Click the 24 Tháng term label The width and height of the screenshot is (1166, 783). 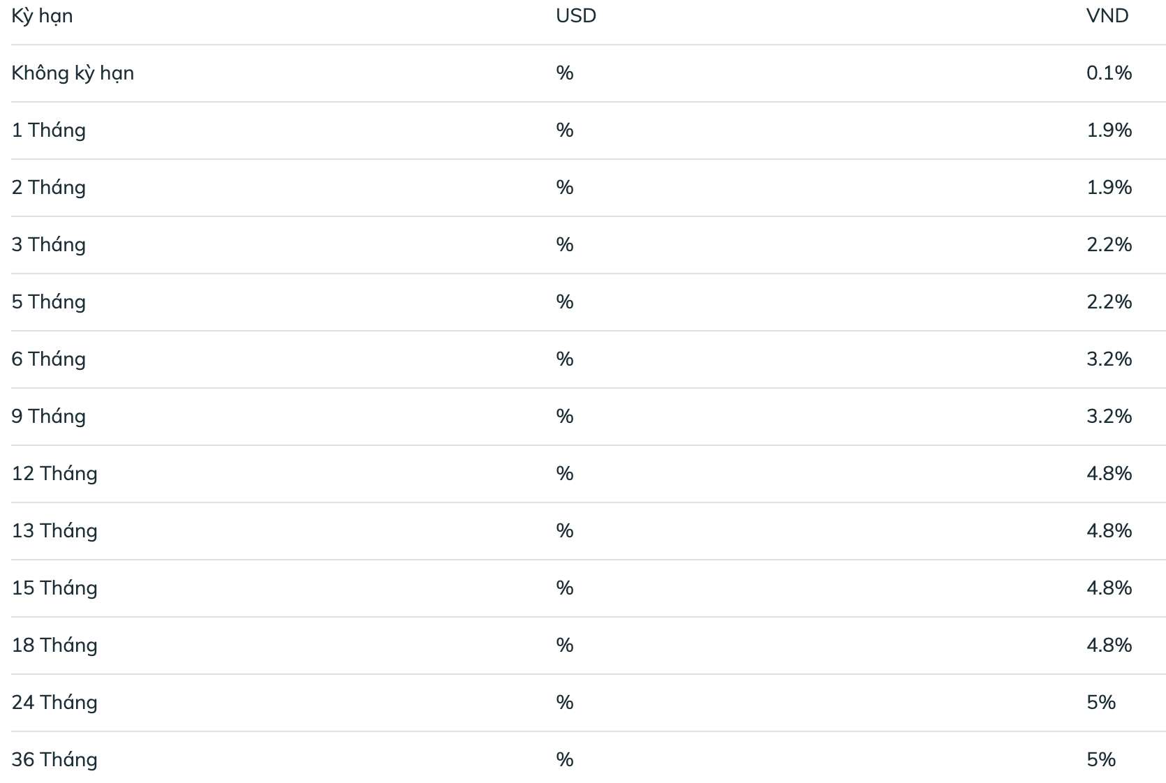54,703
